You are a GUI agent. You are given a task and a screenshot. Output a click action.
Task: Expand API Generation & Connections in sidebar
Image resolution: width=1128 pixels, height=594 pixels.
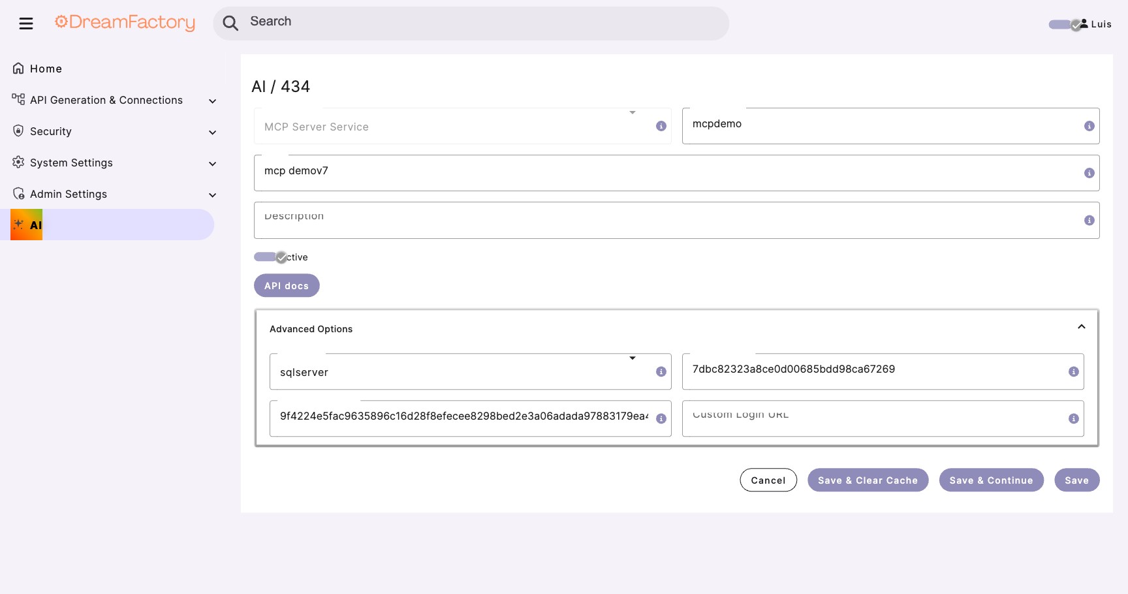[212, 101]
